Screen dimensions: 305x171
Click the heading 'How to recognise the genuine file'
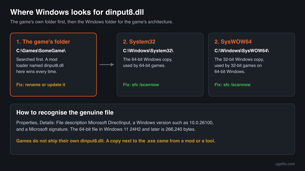[x=65, y=112]
